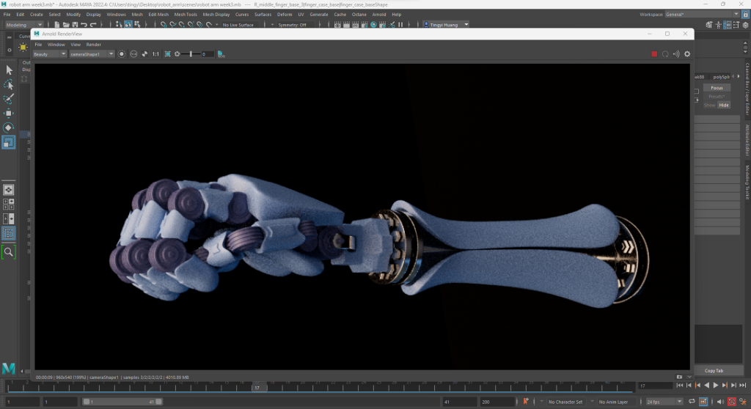Open Arnold RenderView settings gear
This screenshot has width=751, height=409.
click(x=687, y=54)
